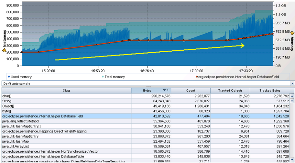Image resolution: width=295 pixels, height=163 pixels.
Task: Sort table by Tracked Bytes column
Action: pos(270,91)
